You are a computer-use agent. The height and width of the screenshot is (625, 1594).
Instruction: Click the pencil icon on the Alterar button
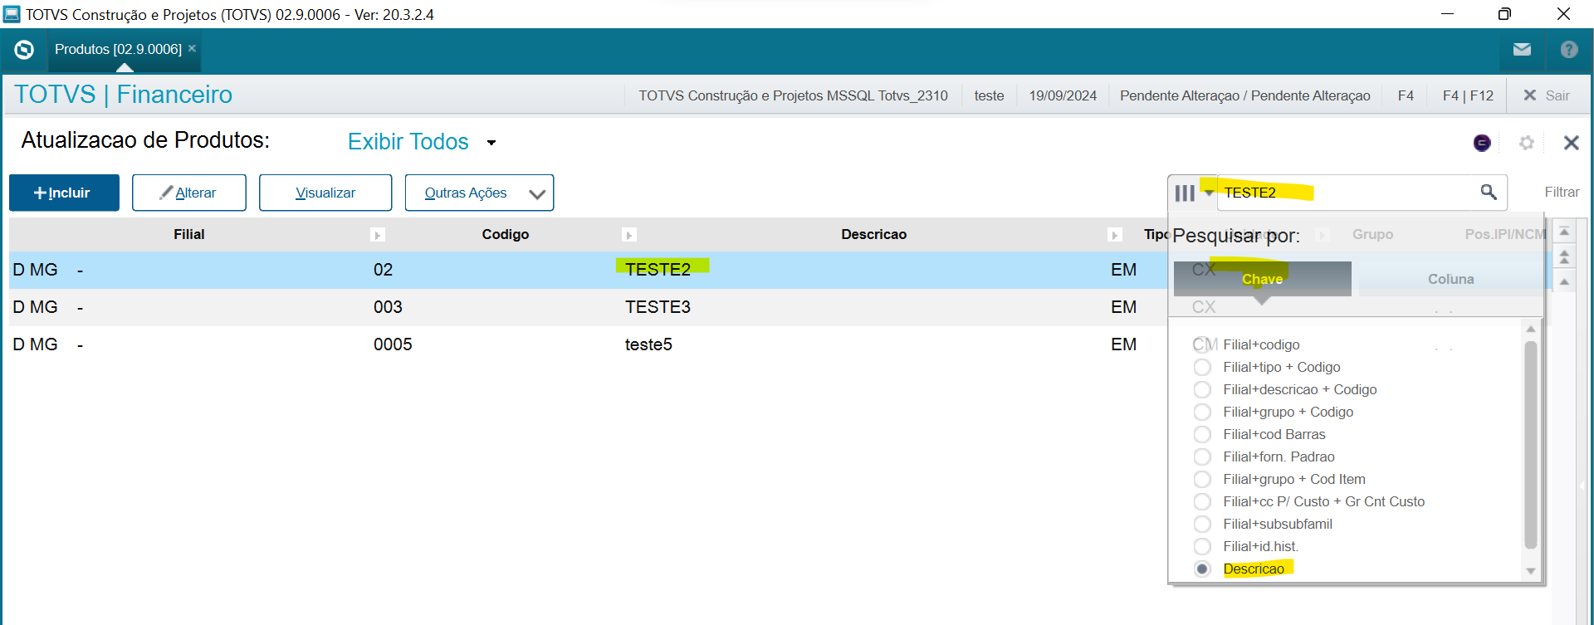pyautogui.click(x=167, y=192)
